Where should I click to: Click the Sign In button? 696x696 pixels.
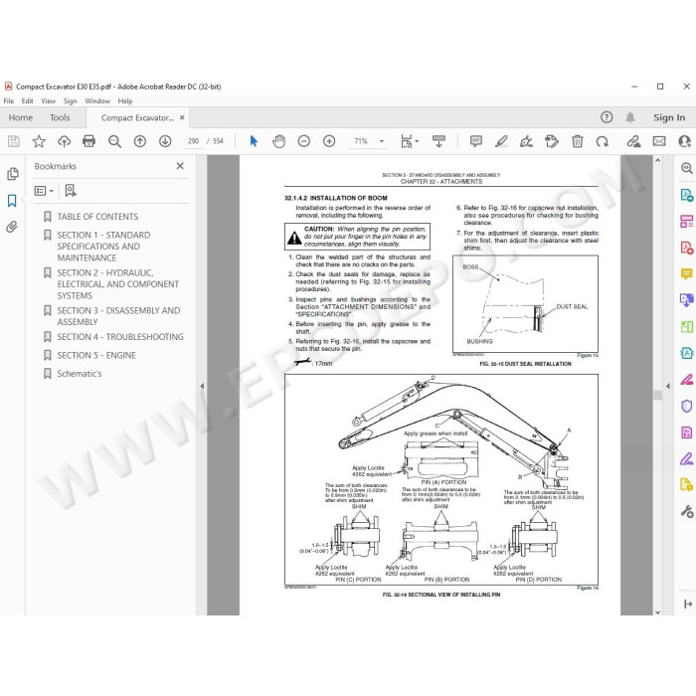pos(669,117)
